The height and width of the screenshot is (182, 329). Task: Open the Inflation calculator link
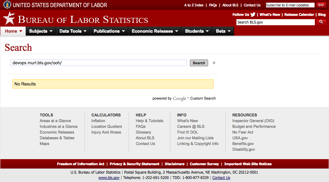point(98,121)
